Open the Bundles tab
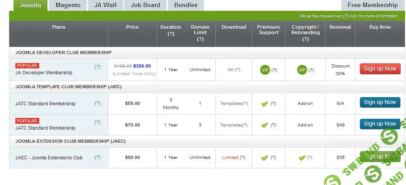Viewport: 406px width, 185px height. pyautogui.click(x=185, y=5)
